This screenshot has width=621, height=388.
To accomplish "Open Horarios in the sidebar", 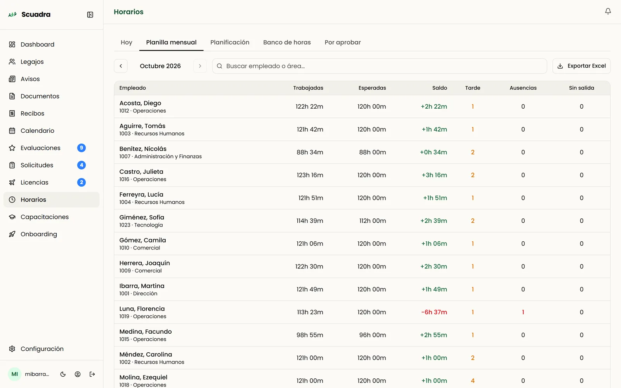I will pyautogui.click(x=52, y=200).
